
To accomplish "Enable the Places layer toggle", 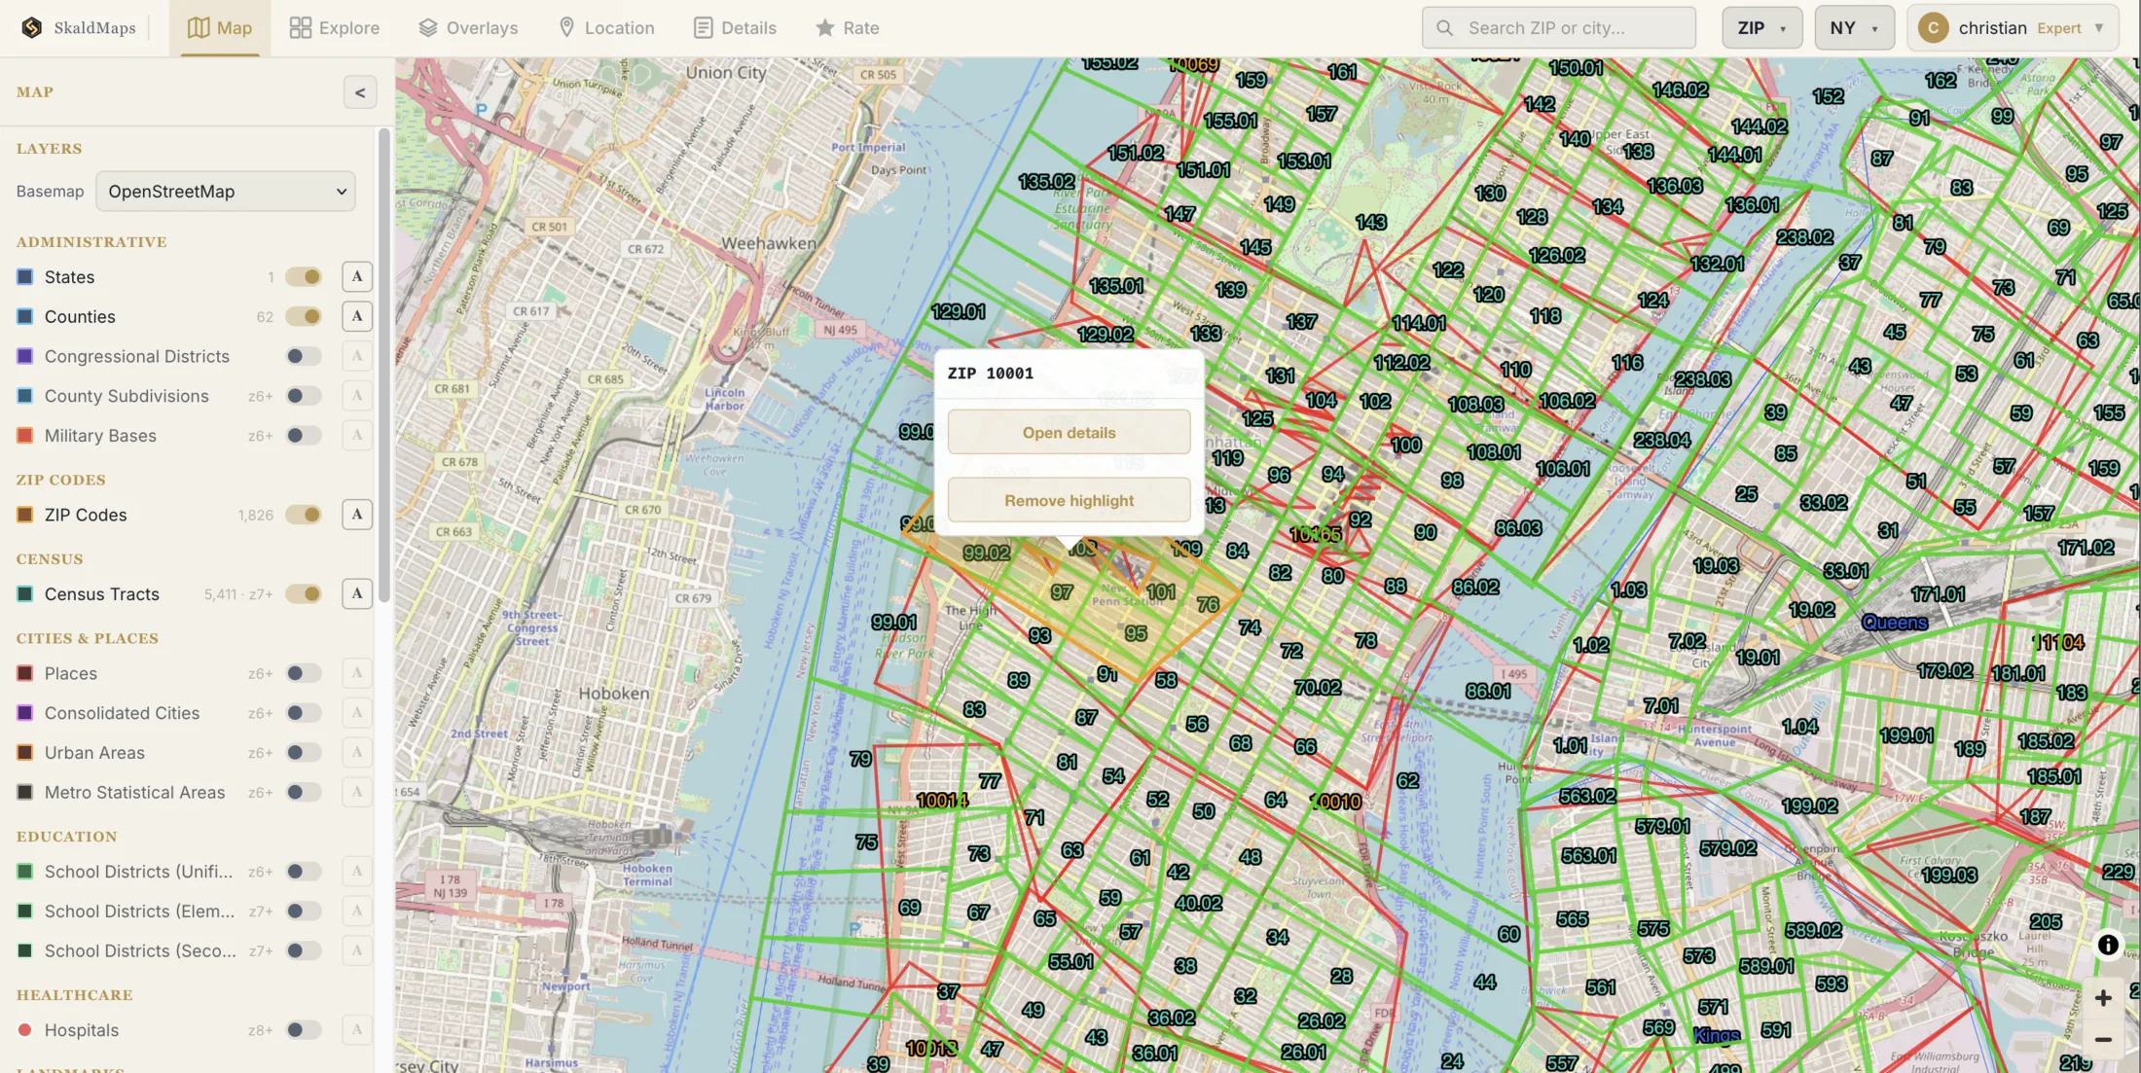I will coord(304,673).
